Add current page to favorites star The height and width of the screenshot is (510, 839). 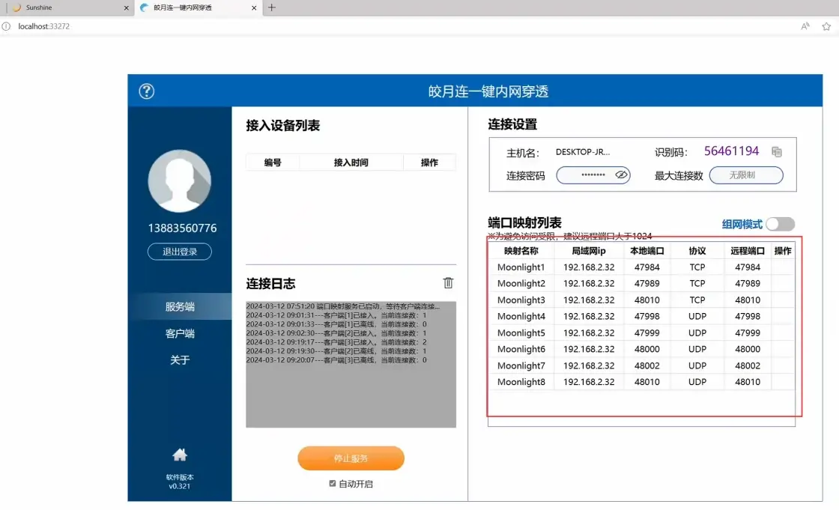(826, 26)
